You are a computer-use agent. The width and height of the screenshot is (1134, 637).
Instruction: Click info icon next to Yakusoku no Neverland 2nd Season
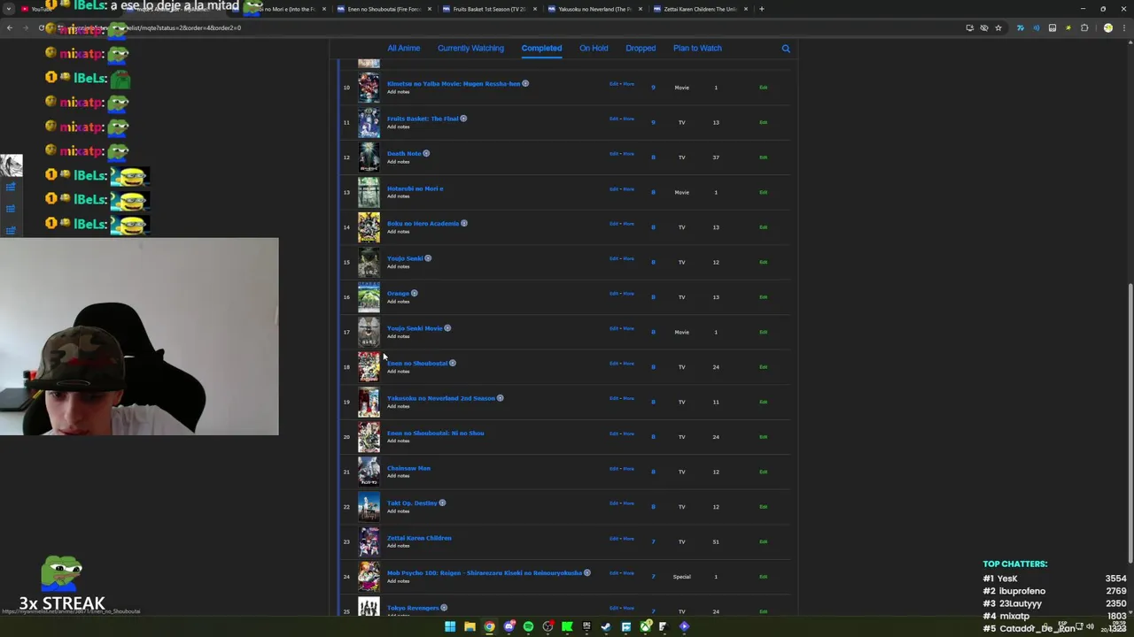[501, 398]
